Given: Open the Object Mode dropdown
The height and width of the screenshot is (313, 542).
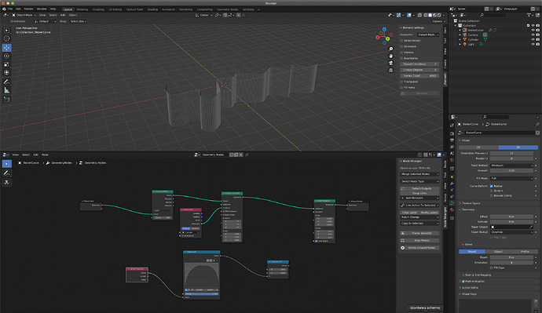Looking at the screenshot, I should click(24, 15).
